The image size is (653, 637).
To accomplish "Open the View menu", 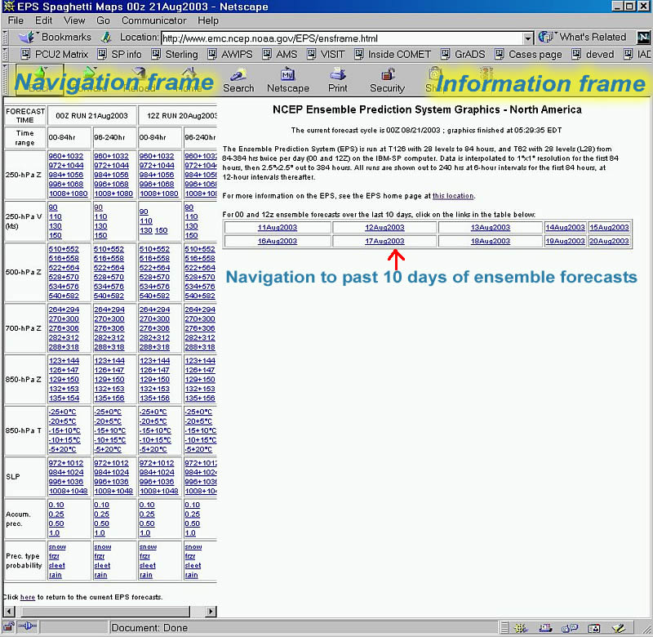I will (74, 20).
